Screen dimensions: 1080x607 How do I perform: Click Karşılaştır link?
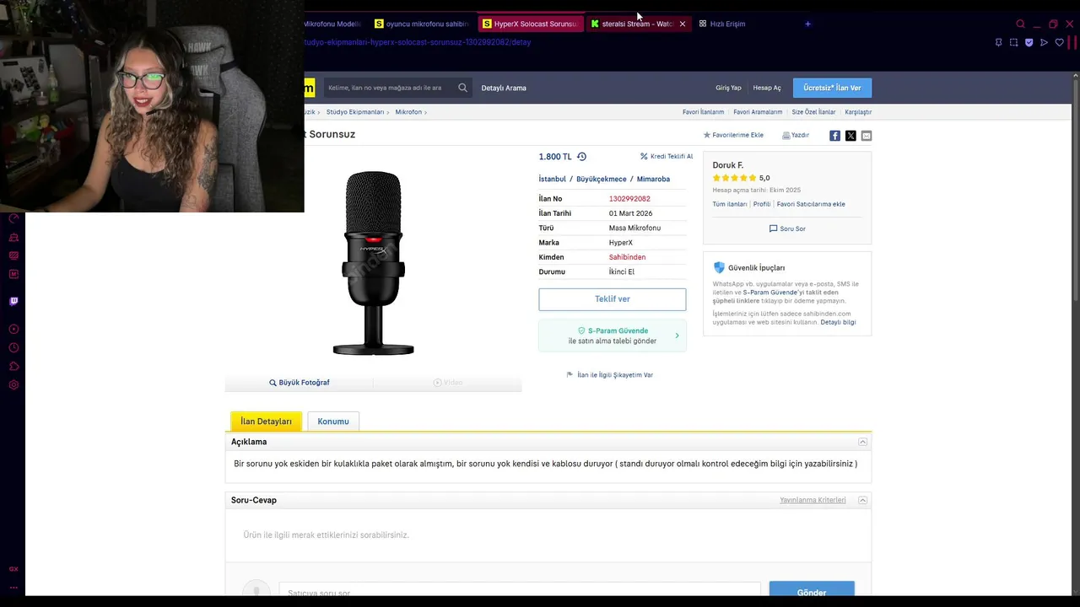click(858, 112)
